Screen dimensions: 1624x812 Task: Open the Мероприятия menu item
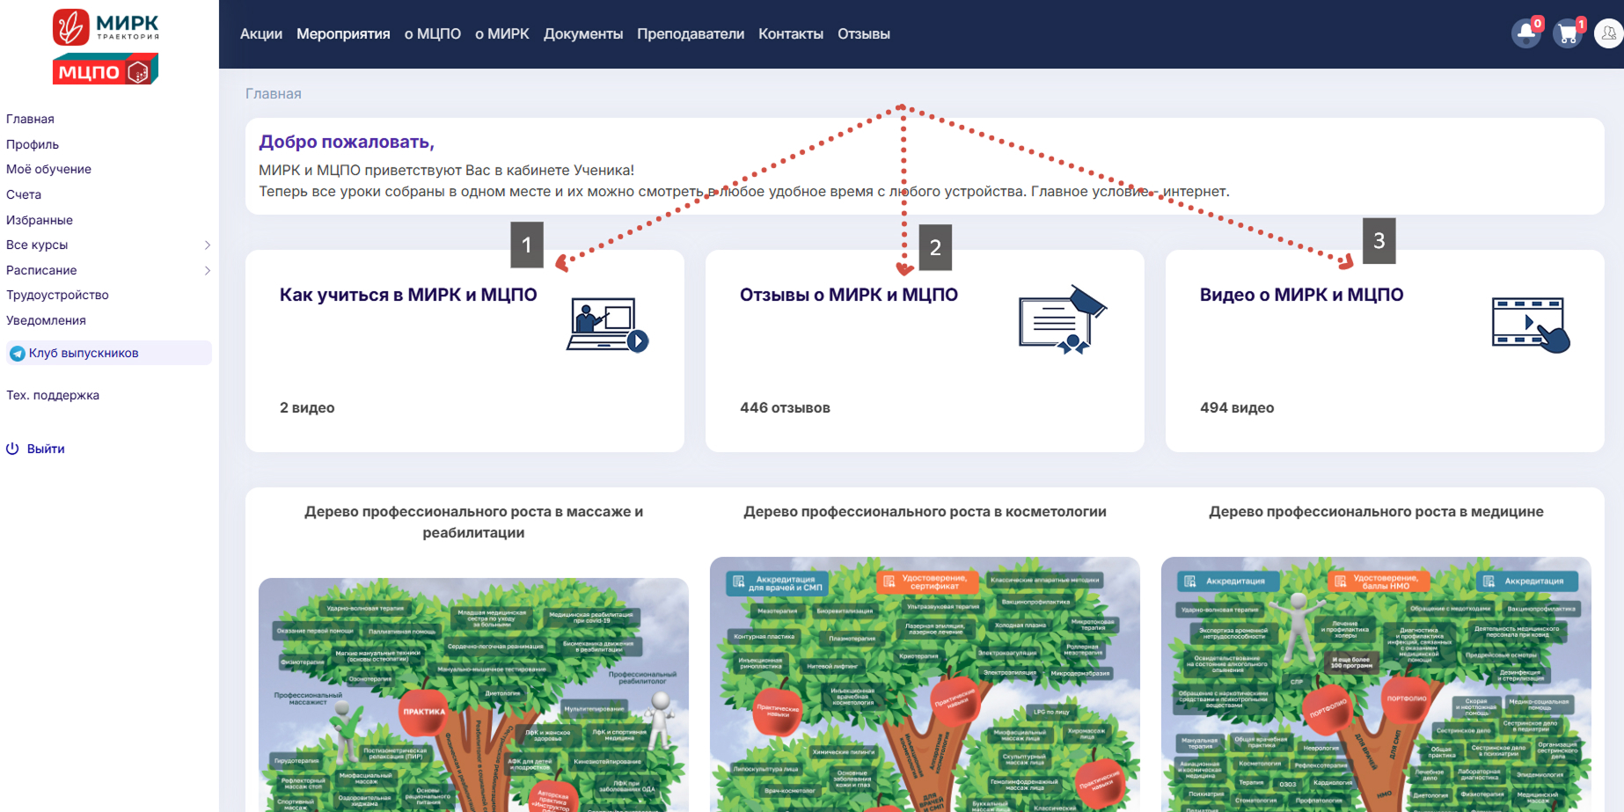[343, 33]
